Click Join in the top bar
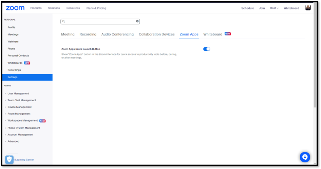Image resolution: width=321 pixels, height=169 pixels. (x=262, y=8)
